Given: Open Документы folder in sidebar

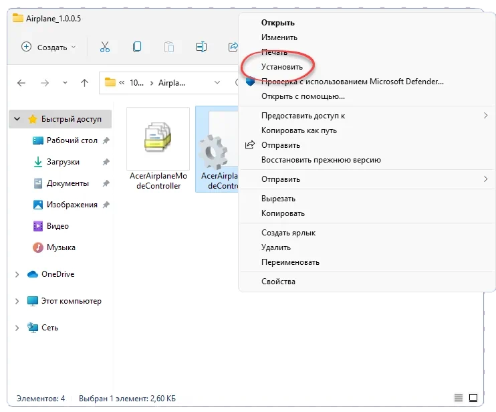Looking at the screenshot, I should click(68, 183).
